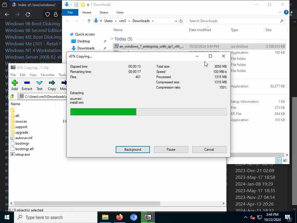This screenshot has width=297, height=223.
Task: Open Firefox from the taskbar
Action: (119, 217)
